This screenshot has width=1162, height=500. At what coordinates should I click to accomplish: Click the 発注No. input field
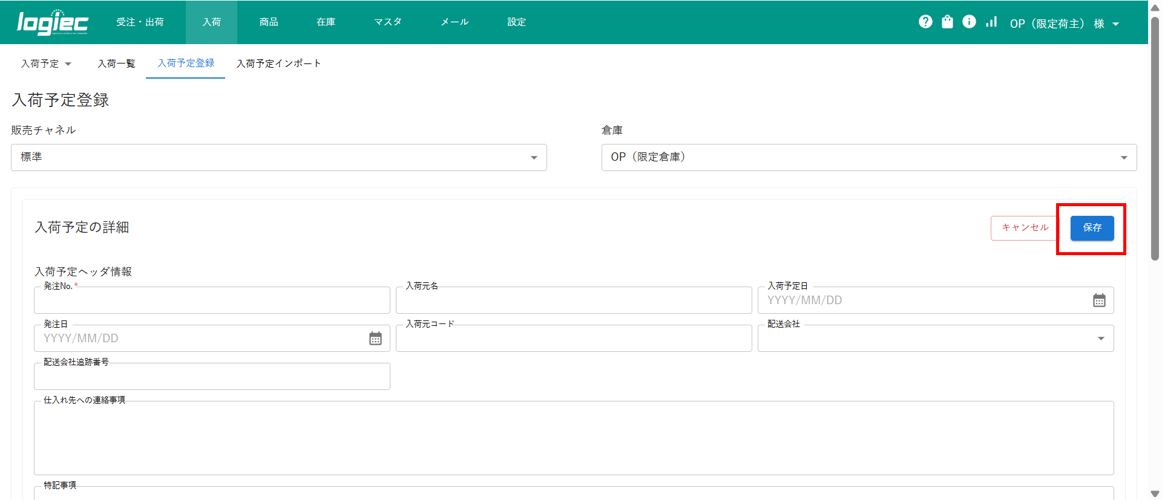tap(212, 300)
